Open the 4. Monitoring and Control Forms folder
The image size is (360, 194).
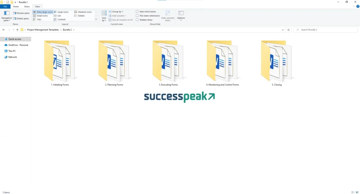(x=222, y=62)
